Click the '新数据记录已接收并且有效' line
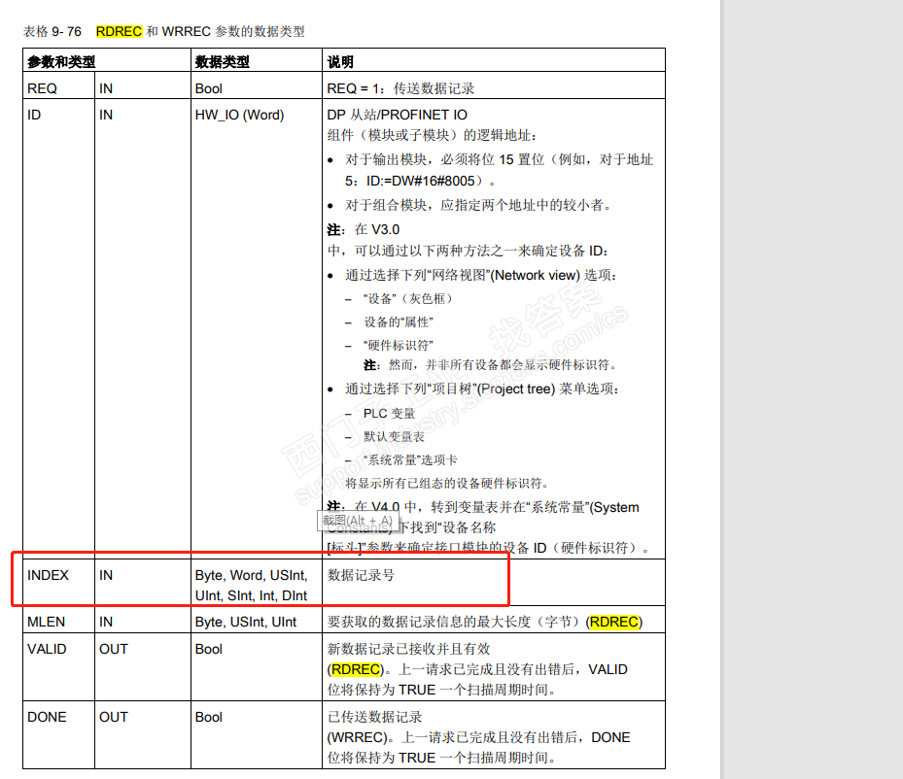Screen dimensions: 903x779 click(408, 649)
